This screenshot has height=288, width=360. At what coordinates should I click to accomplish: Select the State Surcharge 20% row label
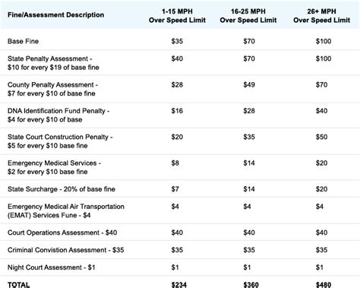tap(62, 189)
